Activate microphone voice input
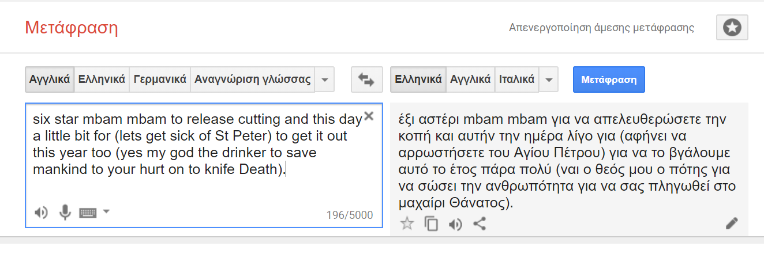 (65, 213)
